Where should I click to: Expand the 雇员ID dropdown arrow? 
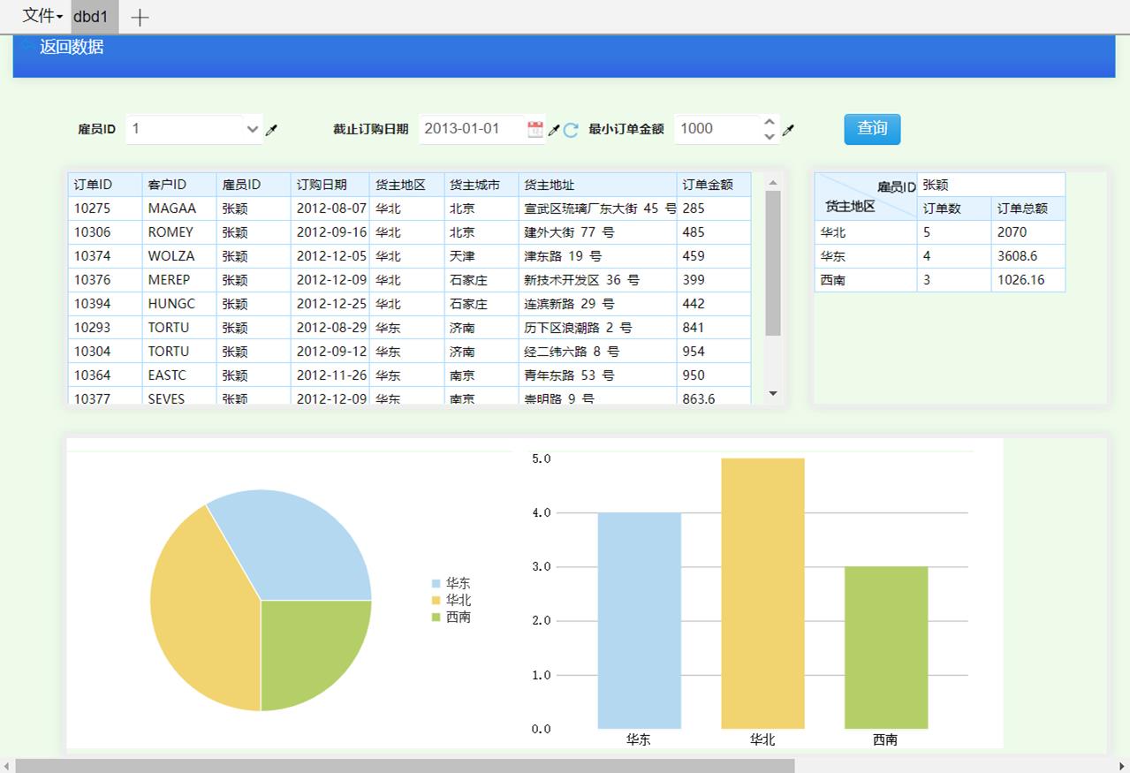pyautogui.click(x=253, y=130)
